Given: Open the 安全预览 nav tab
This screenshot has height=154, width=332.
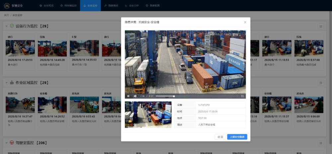Looking at the screenshot, I should coord(46,6).
